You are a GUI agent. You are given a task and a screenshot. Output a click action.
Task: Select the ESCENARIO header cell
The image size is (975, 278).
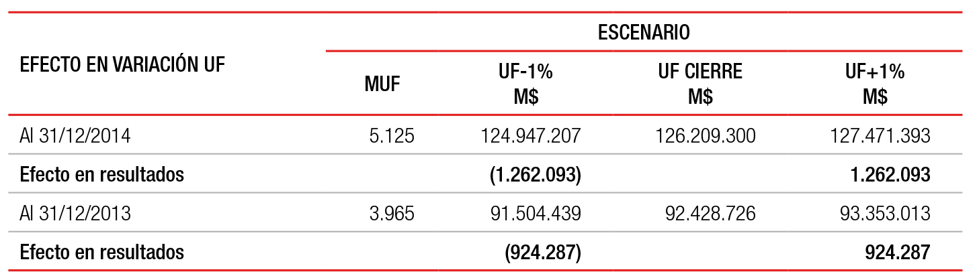point(644,32)
